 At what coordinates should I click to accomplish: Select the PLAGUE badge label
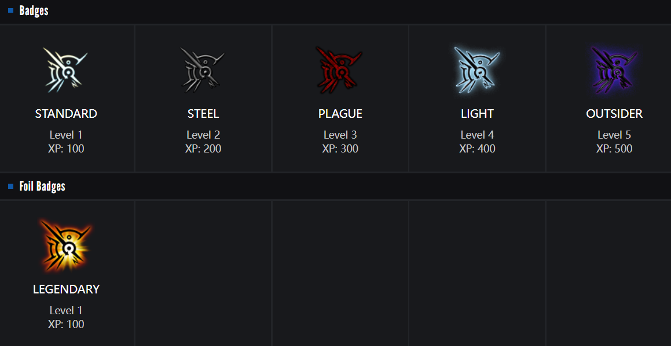[340, 114]
